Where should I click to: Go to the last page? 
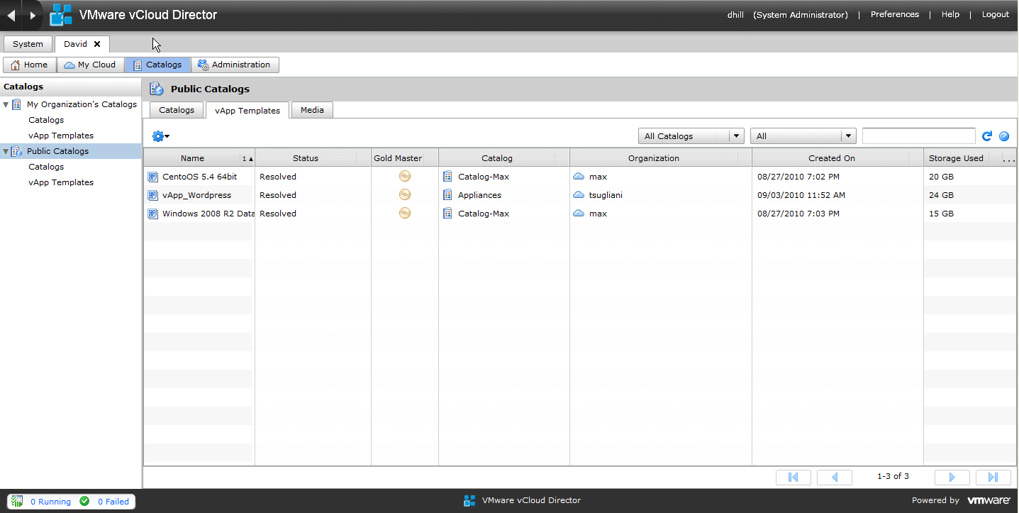pyautogui.click(x=993, y=477)
